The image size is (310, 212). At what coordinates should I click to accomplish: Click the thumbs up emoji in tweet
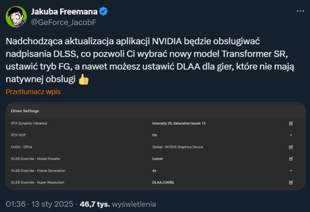tap(84, 79)
